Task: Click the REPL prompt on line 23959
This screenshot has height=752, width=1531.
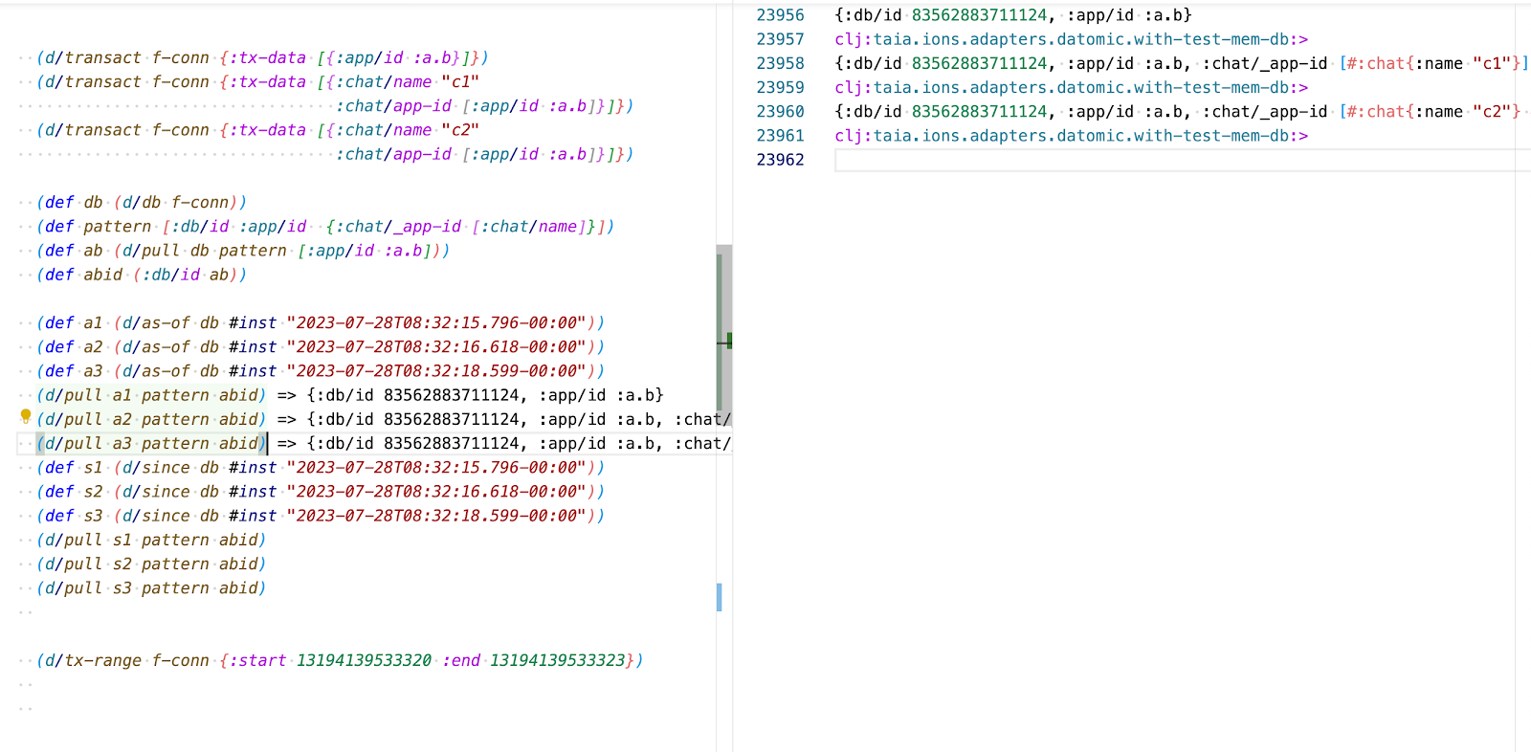Action: (1071, 87)
